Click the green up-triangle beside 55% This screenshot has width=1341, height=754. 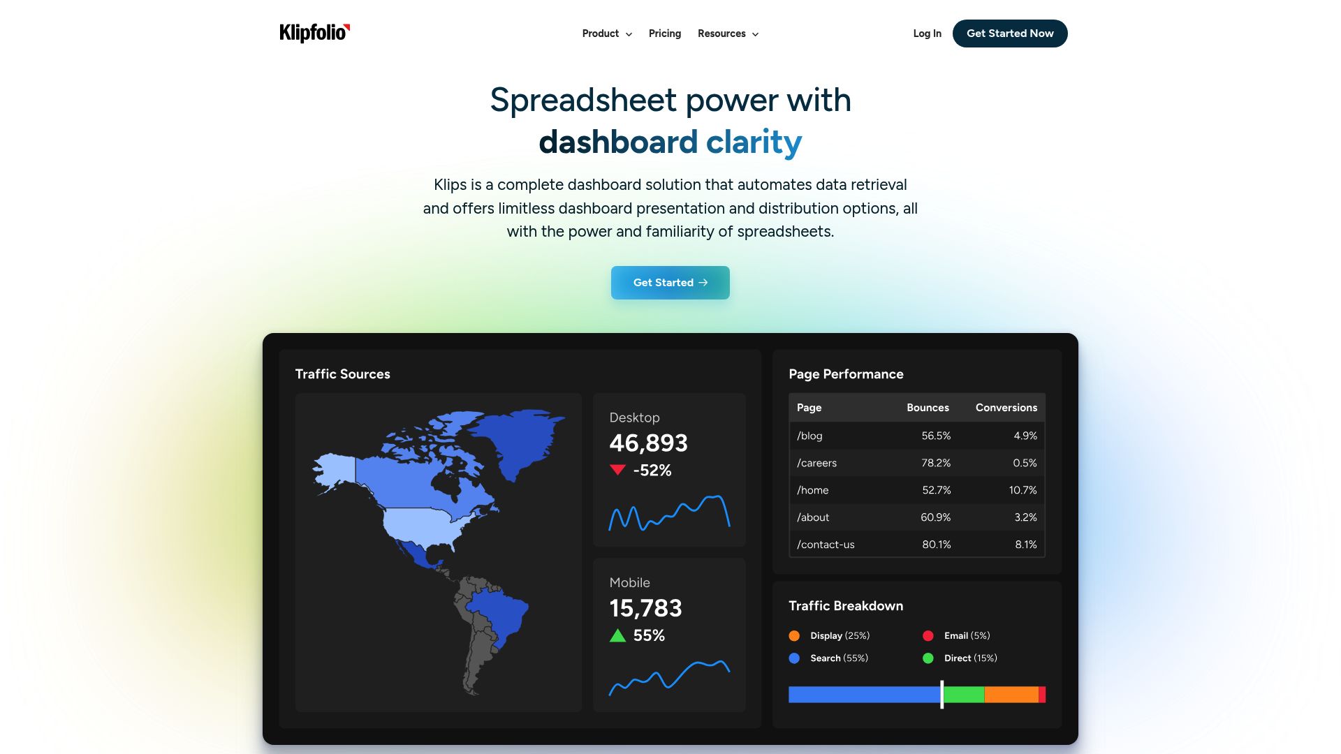tap(617, 635)
